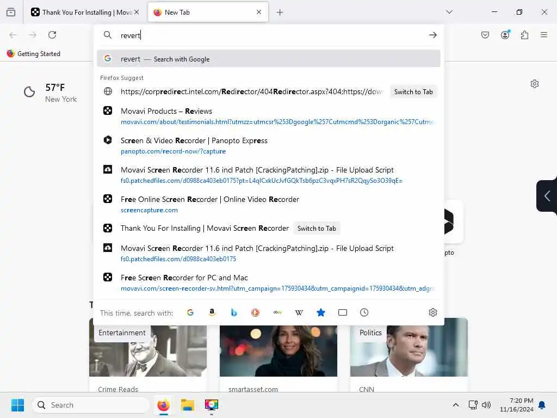Search this time with DuckDuckGo icon

(256, 312)
